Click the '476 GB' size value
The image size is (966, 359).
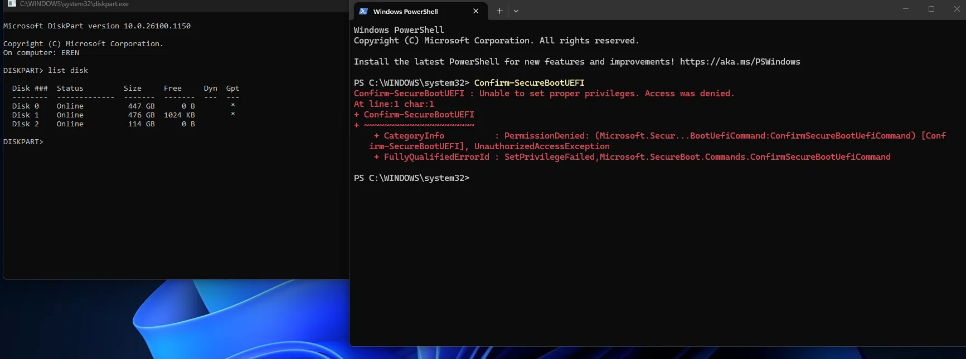[142, 115]
